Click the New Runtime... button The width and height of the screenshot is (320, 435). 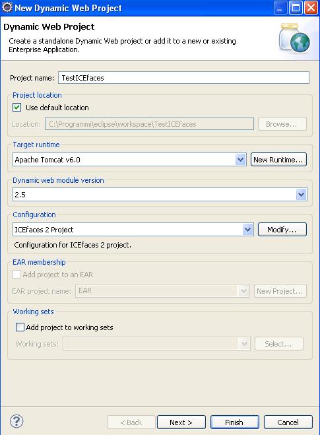pyautogui.click(x=278, y=160)
